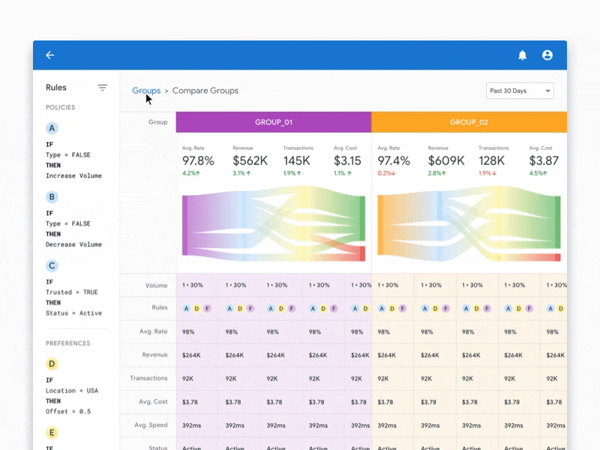Screen dimensions: 600x450
Task: Toggle rule F chip in the Rules row
Action: (x=208, y=307)
